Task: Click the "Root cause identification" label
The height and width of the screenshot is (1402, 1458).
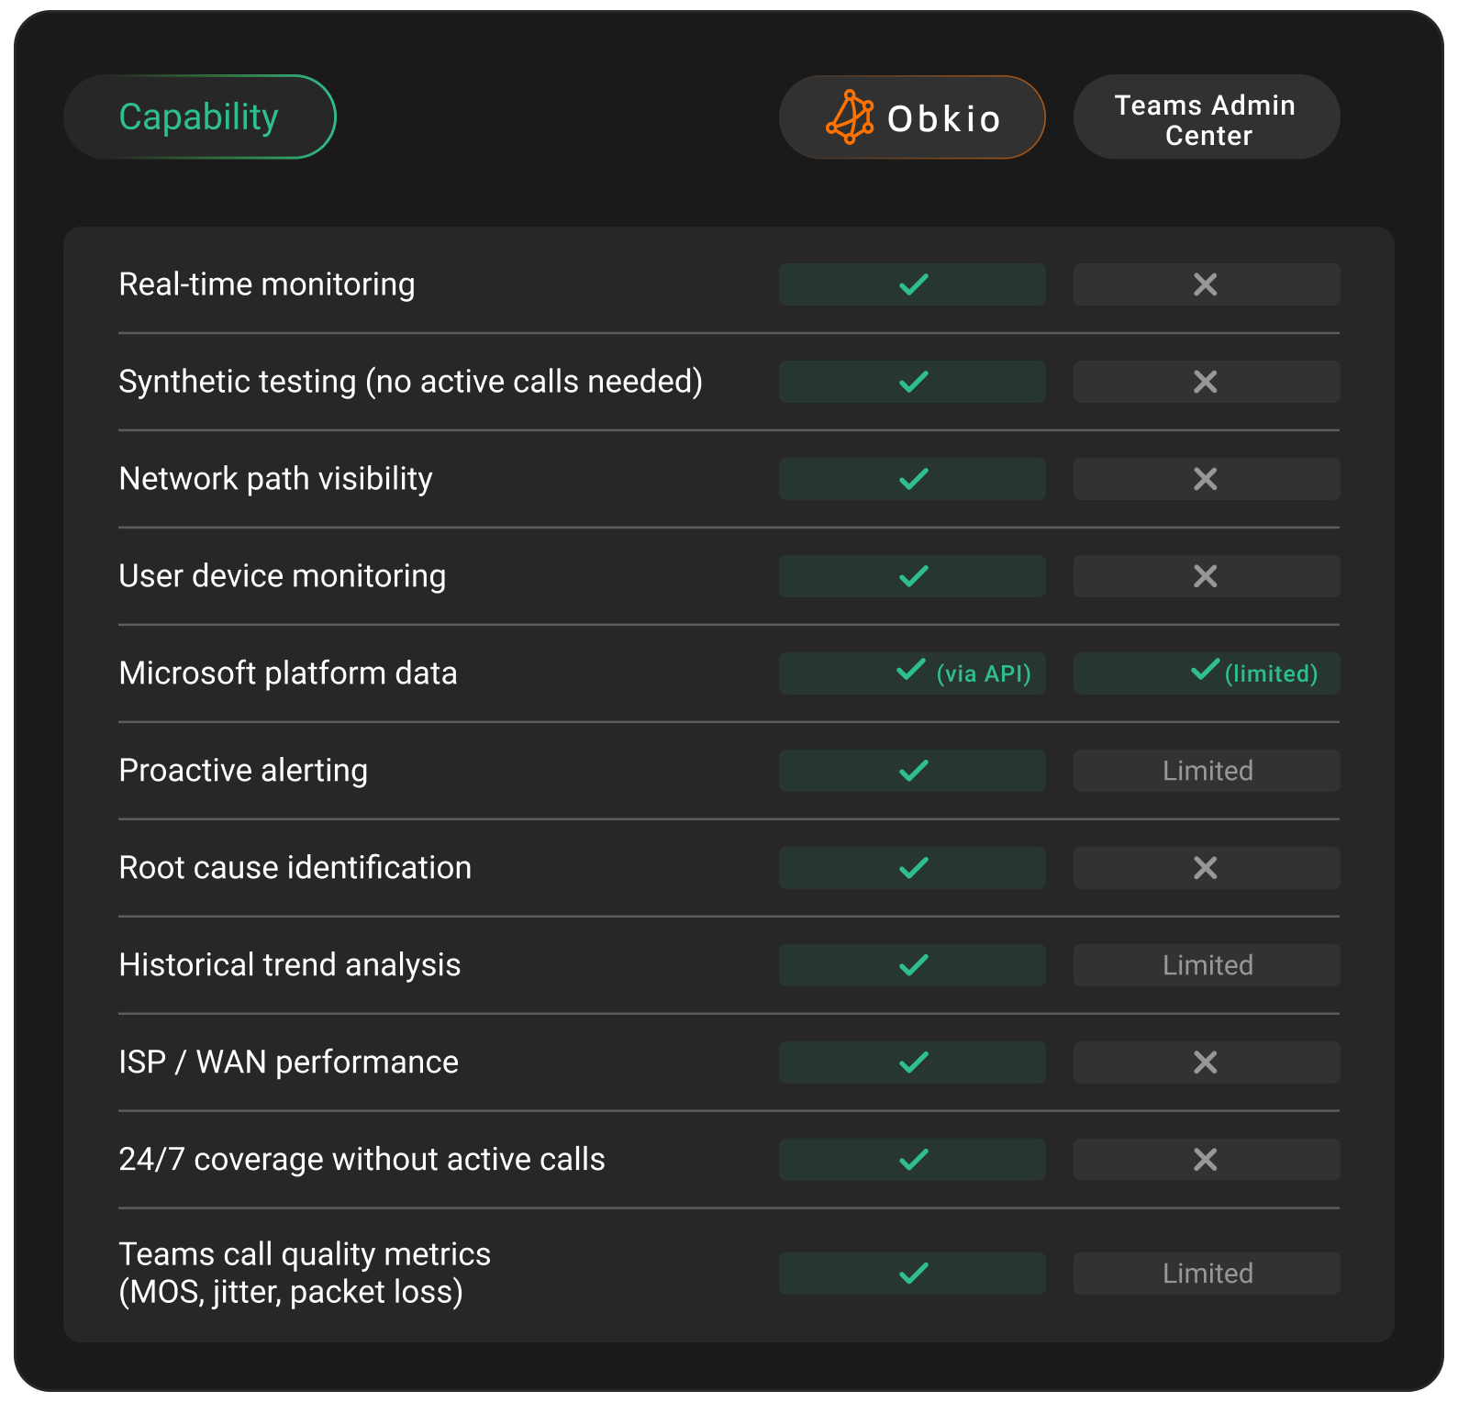Action: coord(295,868)
